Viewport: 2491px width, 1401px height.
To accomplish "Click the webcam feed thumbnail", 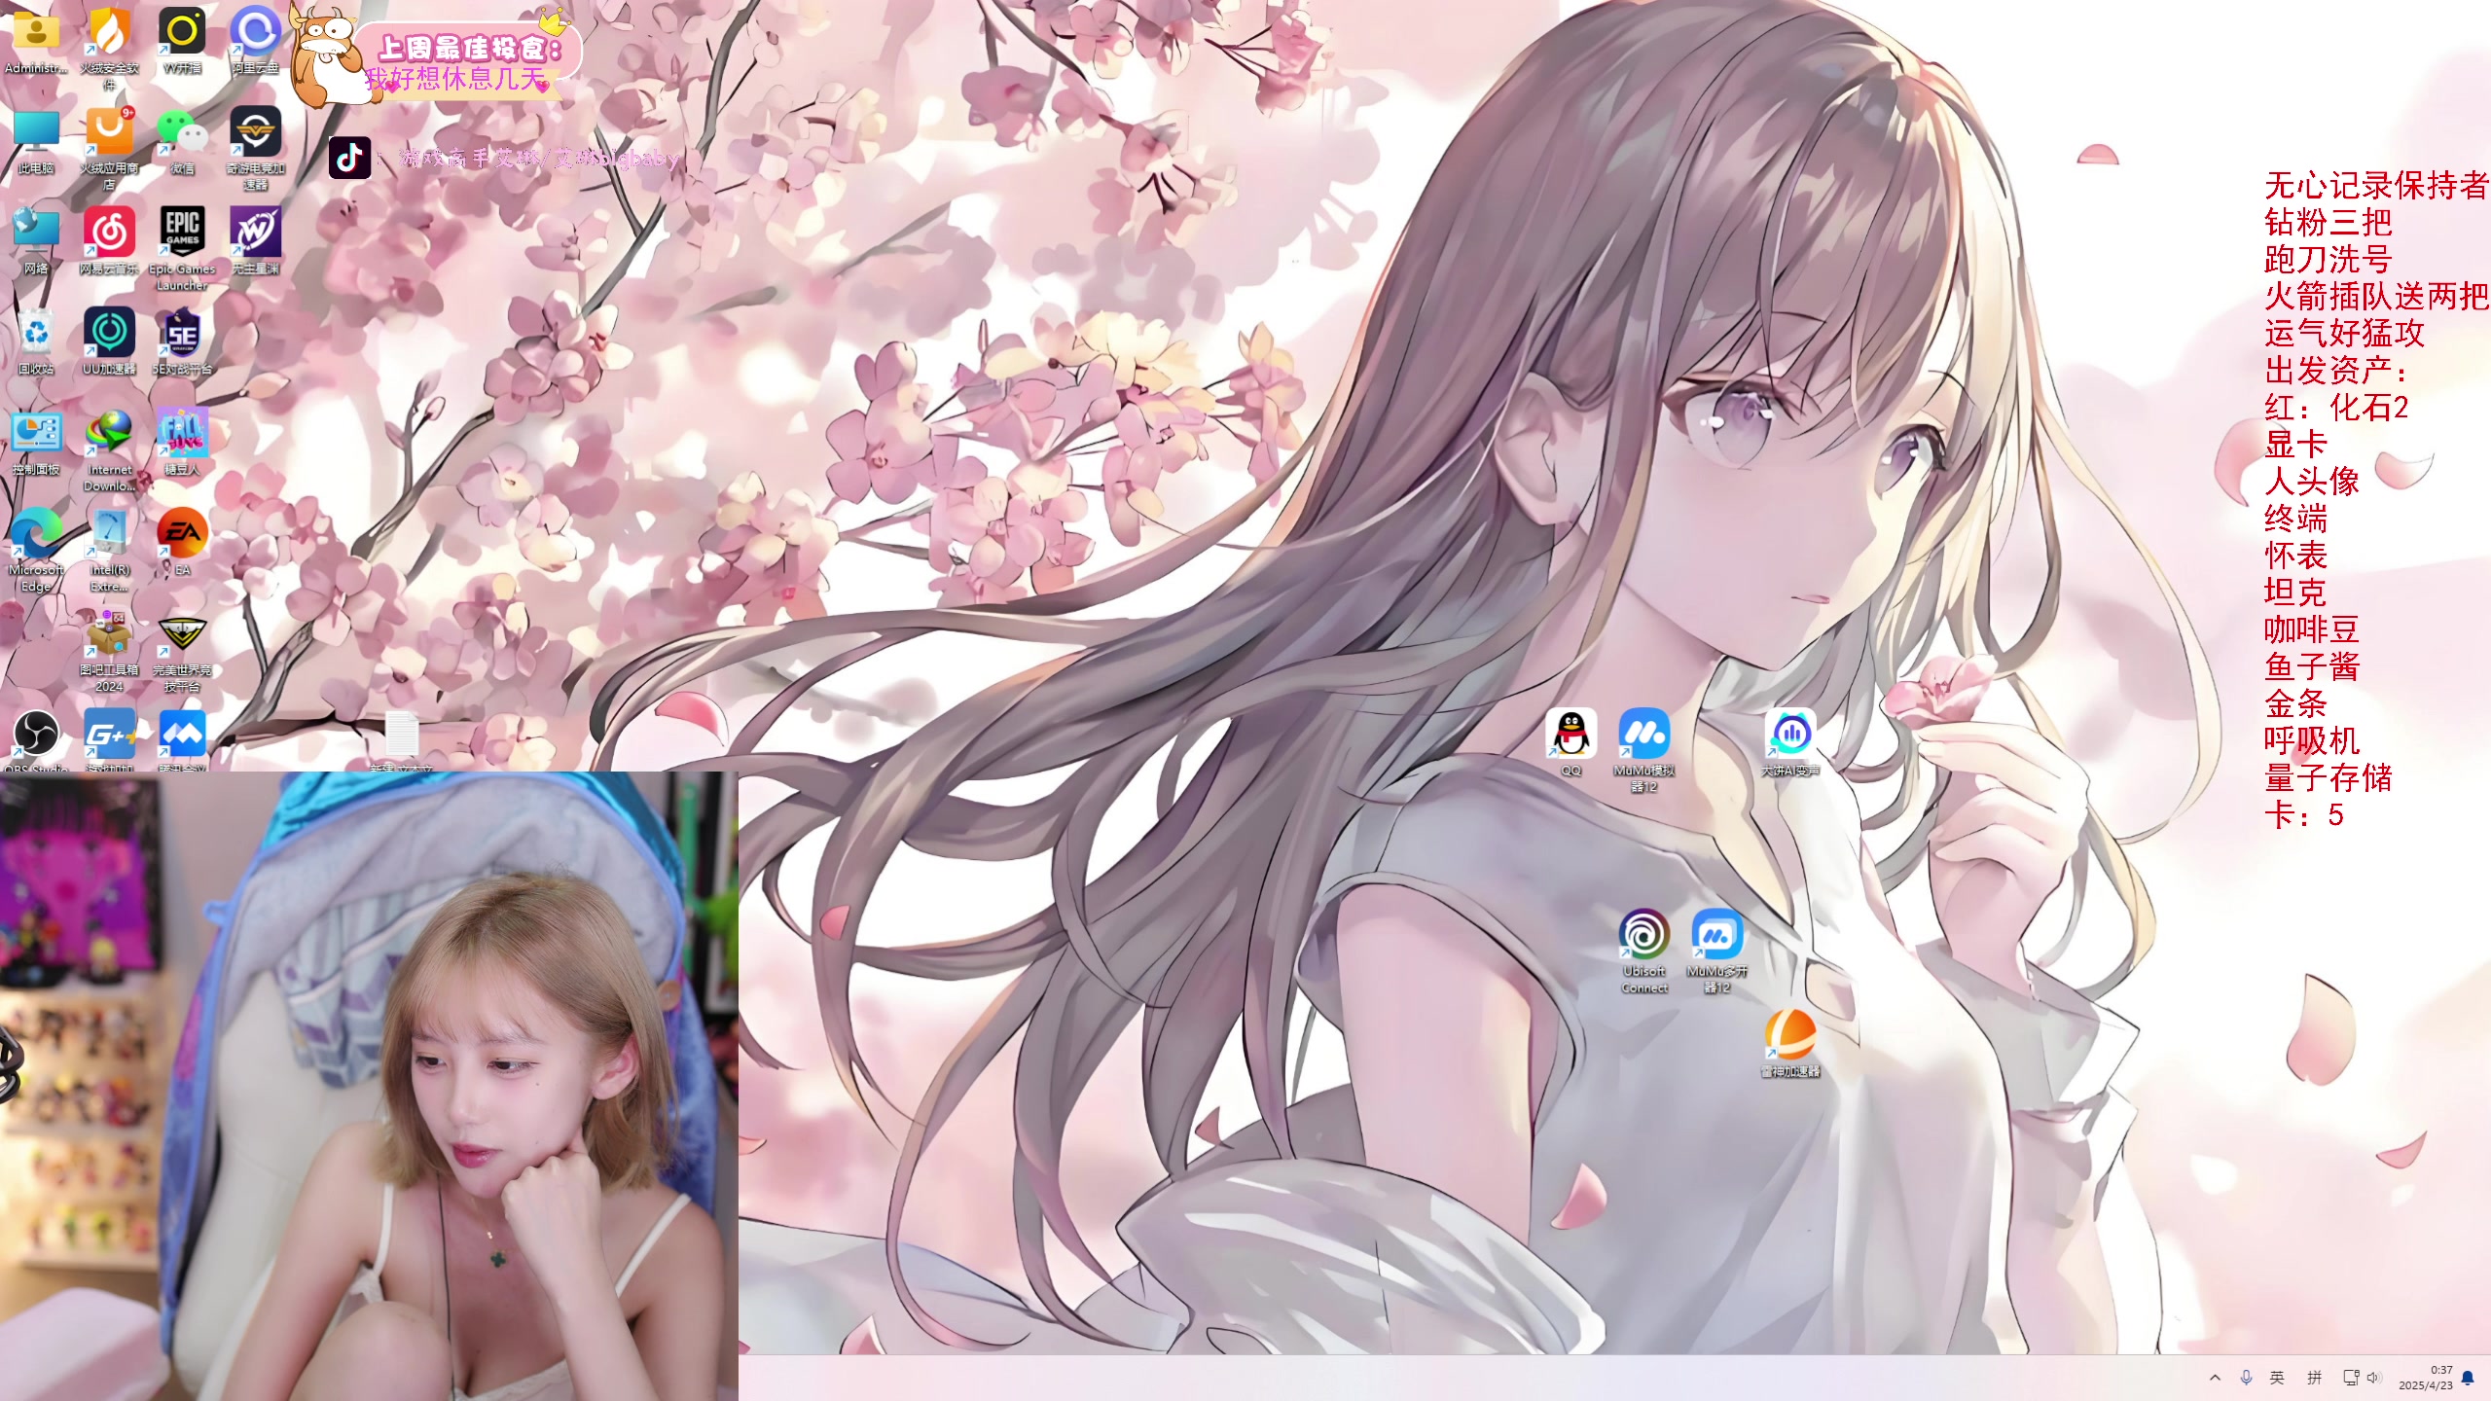I will coord(369,1086).
